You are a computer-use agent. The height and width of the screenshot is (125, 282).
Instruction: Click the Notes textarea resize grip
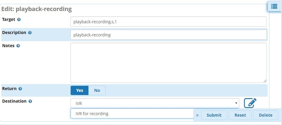(x=265, y=81)
